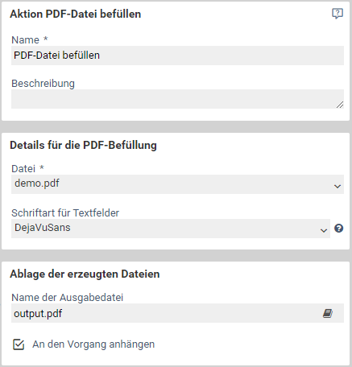Click the Beschreibung label
Screen dimensions: 352x367
(43, 84)
